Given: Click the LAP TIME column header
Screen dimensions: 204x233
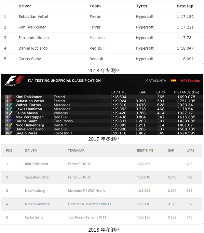Looking at the screenshot, I should (x=119, y=92).
